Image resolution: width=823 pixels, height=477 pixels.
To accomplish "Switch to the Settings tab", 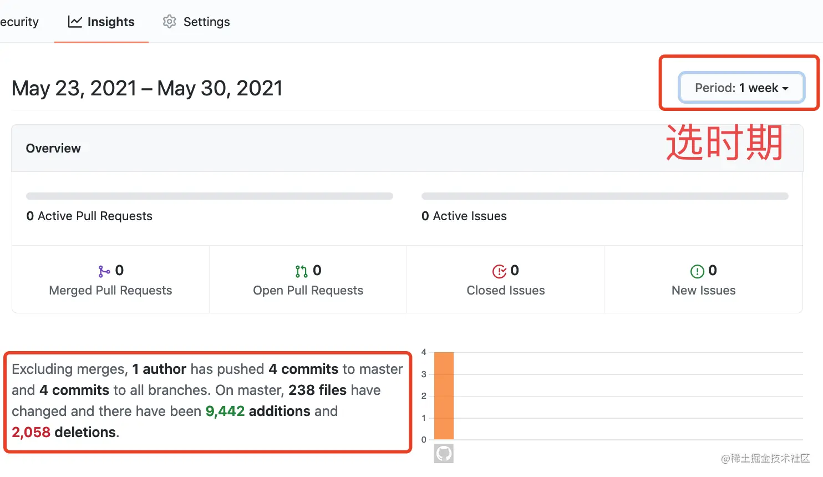I will coord(195,22).
